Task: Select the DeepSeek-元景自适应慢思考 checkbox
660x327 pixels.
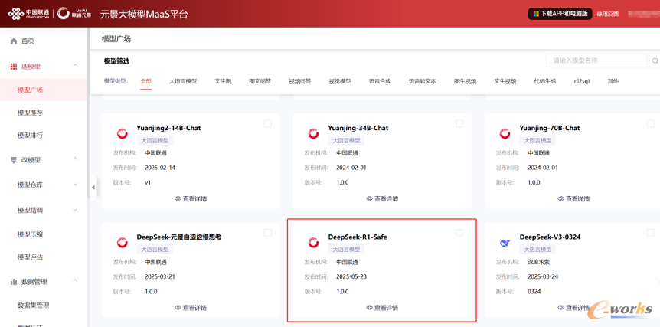Action: click(268, 233)
